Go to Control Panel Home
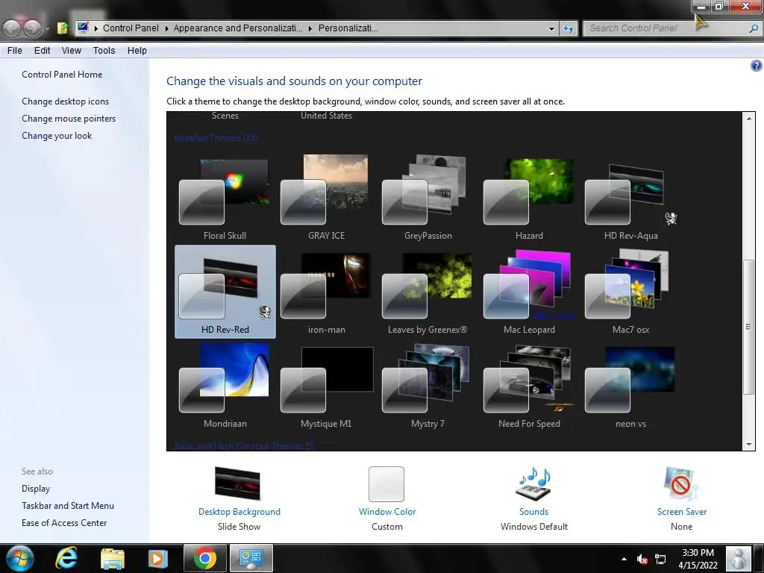764x573 pixels. point(62,74)
